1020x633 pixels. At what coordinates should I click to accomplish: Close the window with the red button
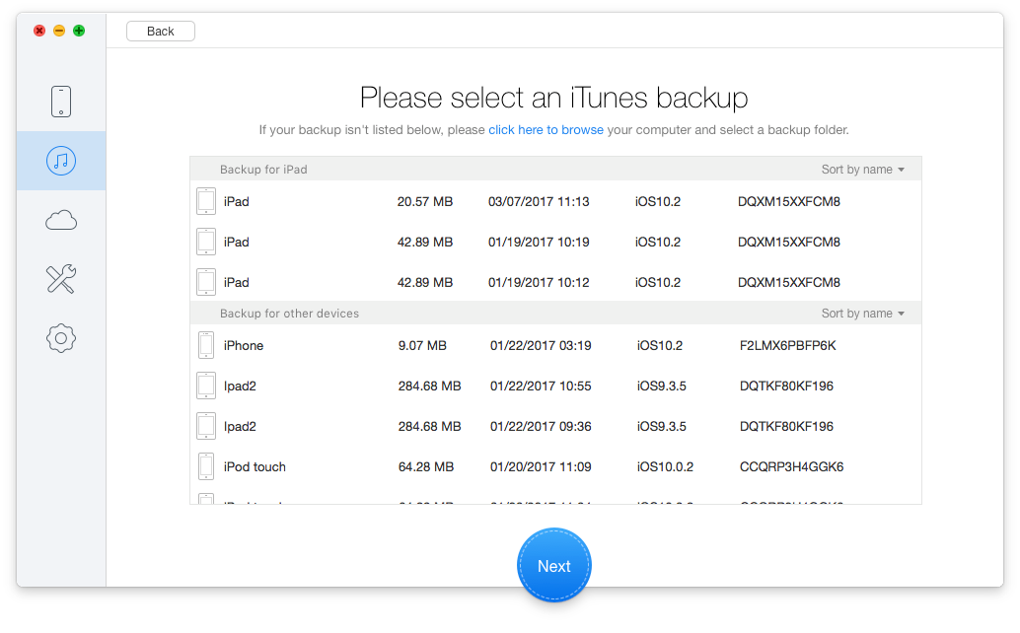tap(39, 31)
